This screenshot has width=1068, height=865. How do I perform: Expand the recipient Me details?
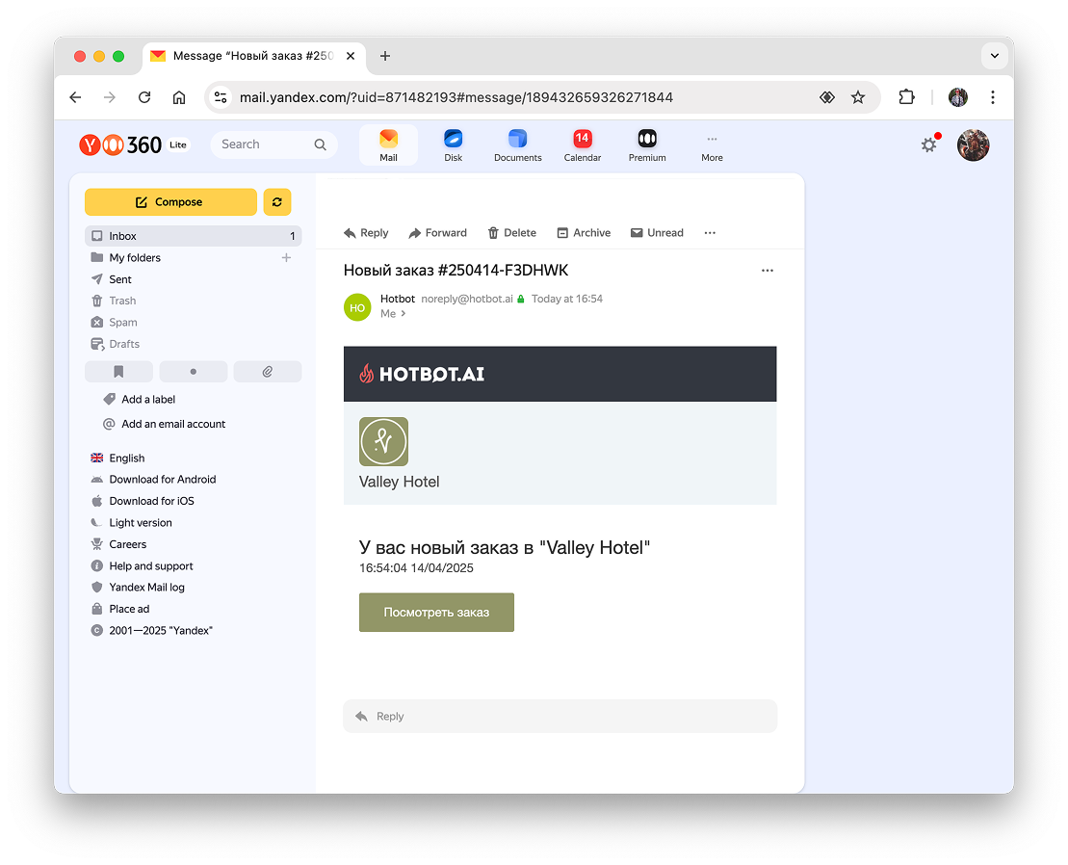pos(393,314)
